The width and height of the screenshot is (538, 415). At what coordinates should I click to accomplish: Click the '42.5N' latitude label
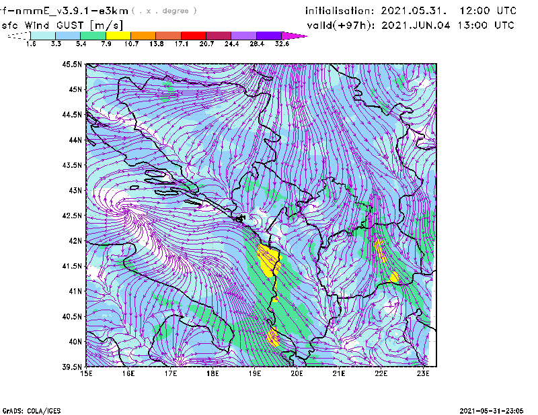click(72, 216)
